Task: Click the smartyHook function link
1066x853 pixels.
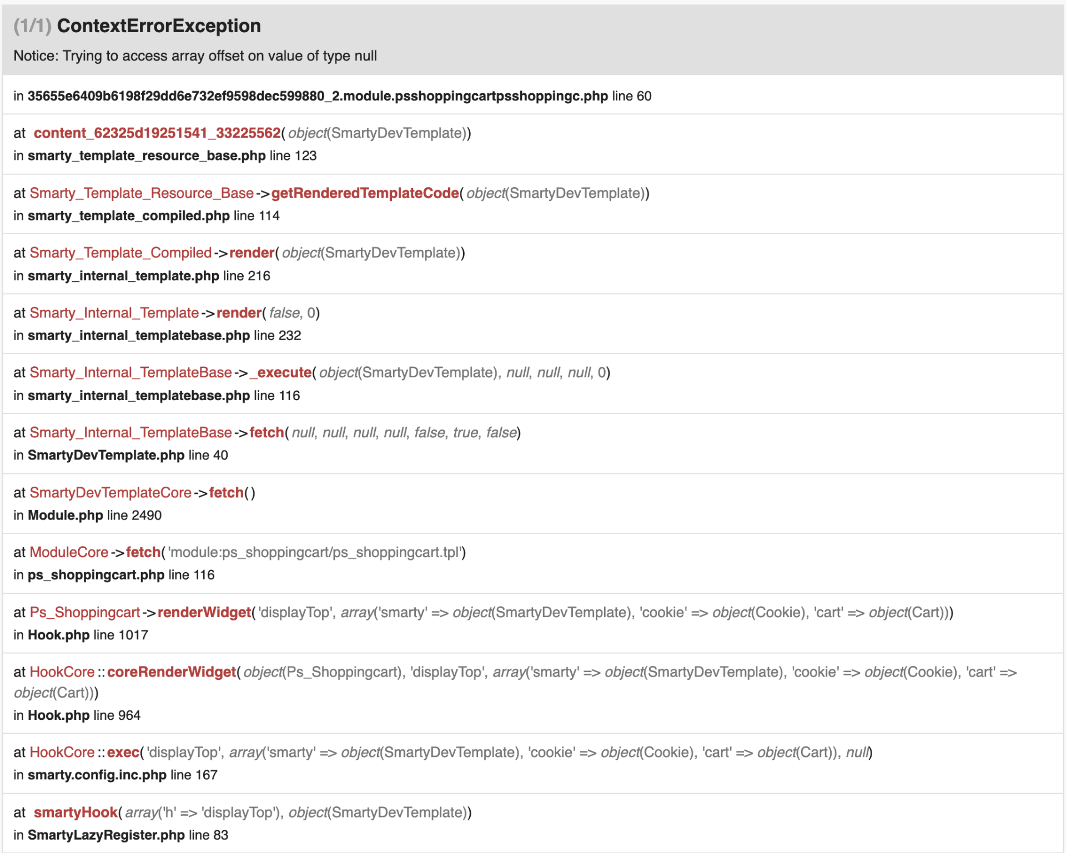Action: [76, 812]
